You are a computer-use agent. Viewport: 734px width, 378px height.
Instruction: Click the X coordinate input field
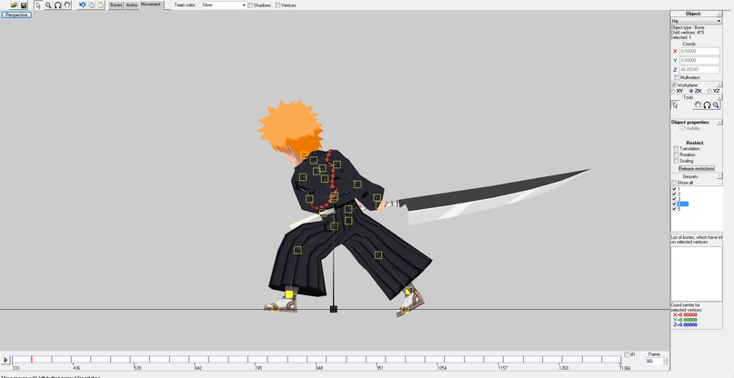pos(699,51)
